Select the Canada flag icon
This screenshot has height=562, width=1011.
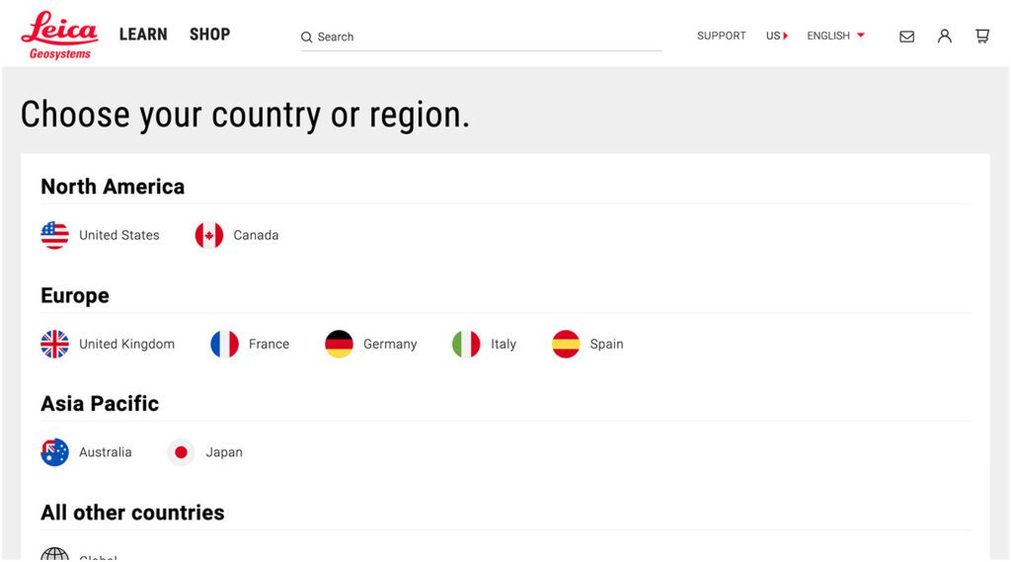tap(209, 235)
